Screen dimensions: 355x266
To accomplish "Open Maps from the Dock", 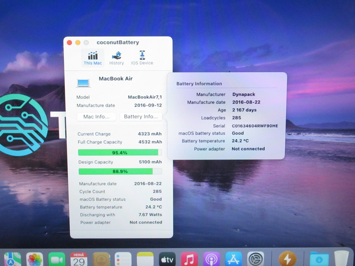I will pyautogui.click(x=12, y=259).
